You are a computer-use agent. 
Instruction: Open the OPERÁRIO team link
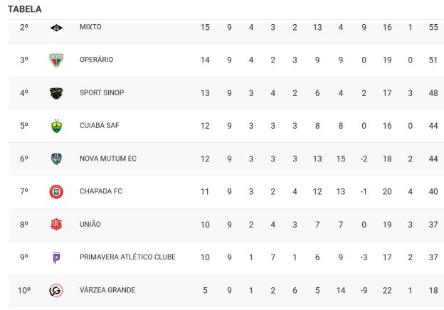point(96,60)
